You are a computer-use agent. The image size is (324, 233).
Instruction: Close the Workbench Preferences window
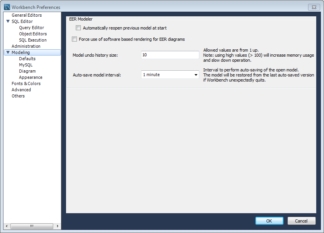pyautogui.click(x=314, y=7)
